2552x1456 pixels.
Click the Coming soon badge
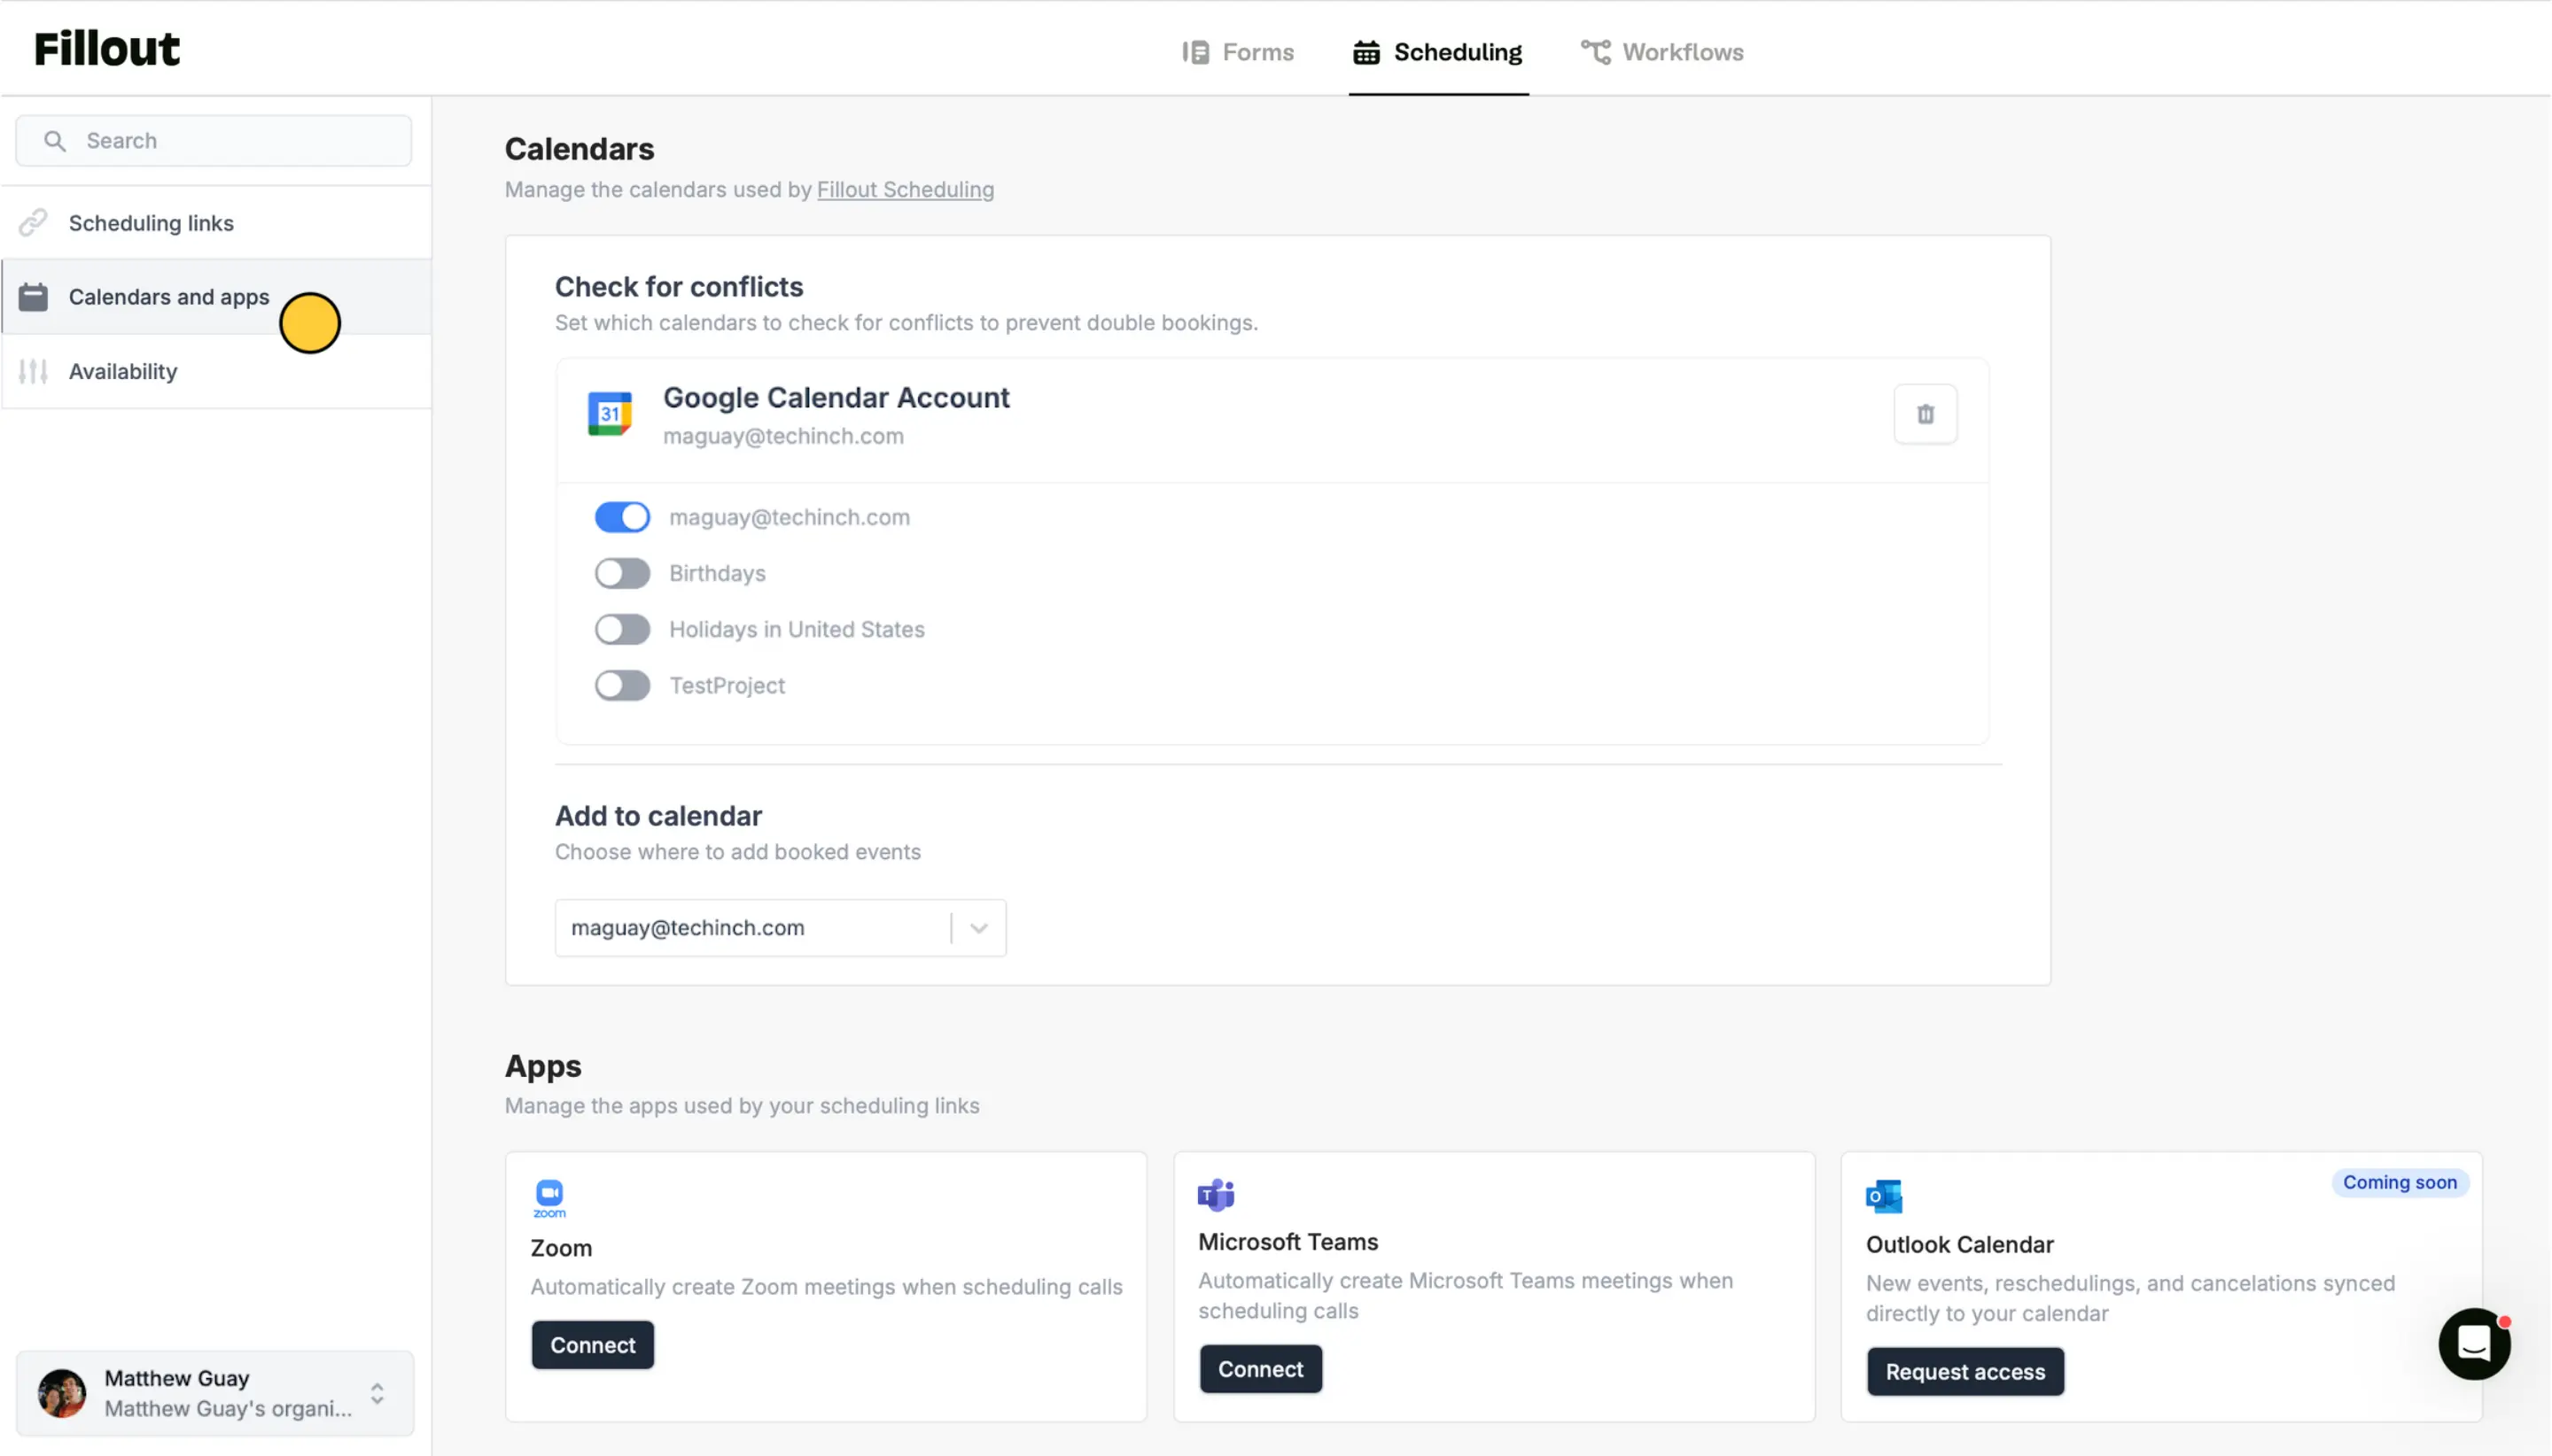(2400, 1182)
